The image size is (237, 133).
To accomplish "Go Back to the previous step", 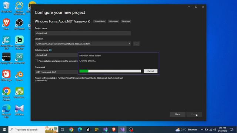I will coord(177,114).
